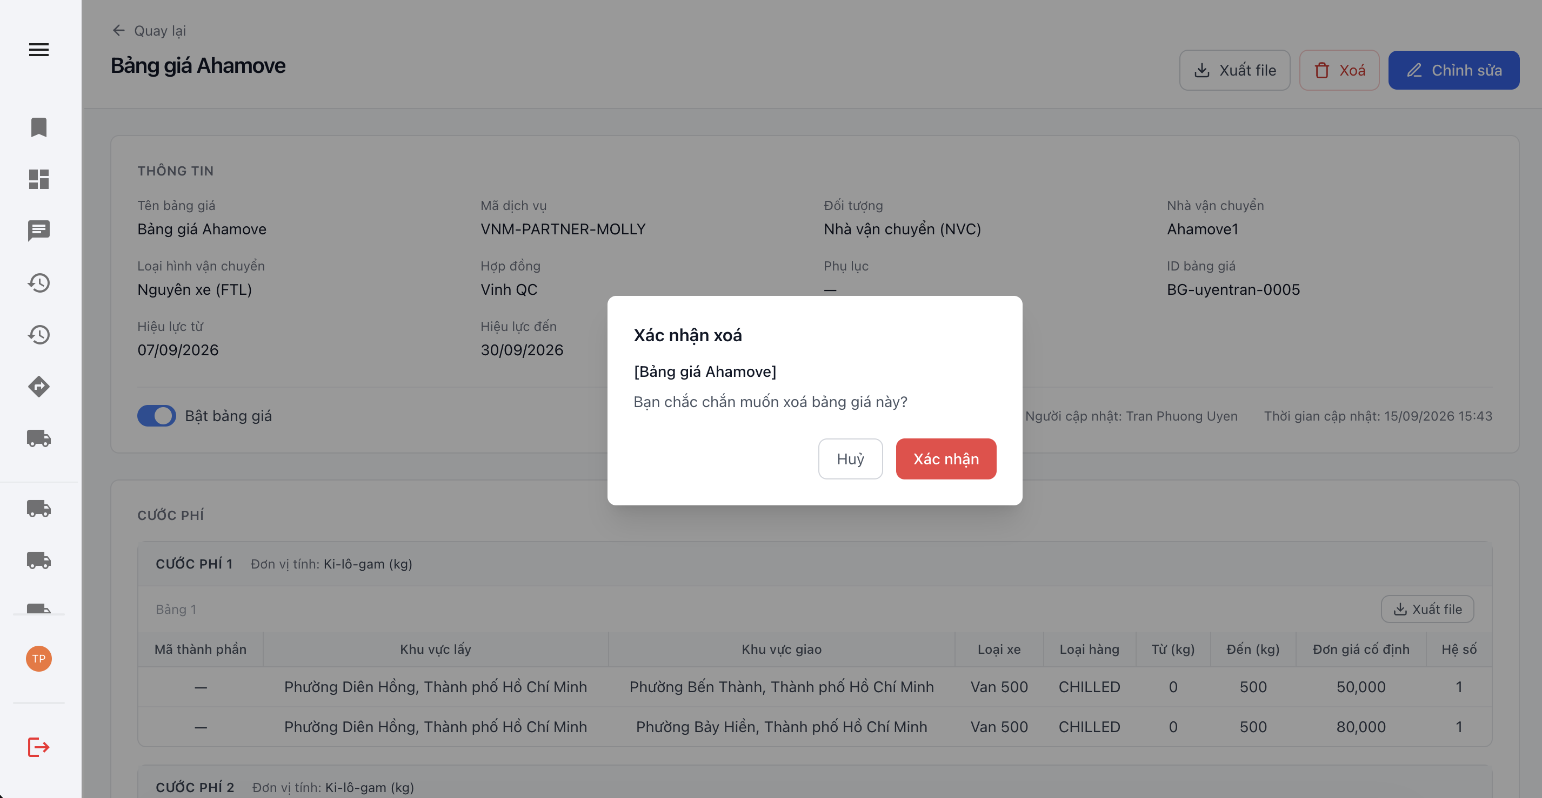Click the 50,000 price cell

click(x=1360, y=687)
